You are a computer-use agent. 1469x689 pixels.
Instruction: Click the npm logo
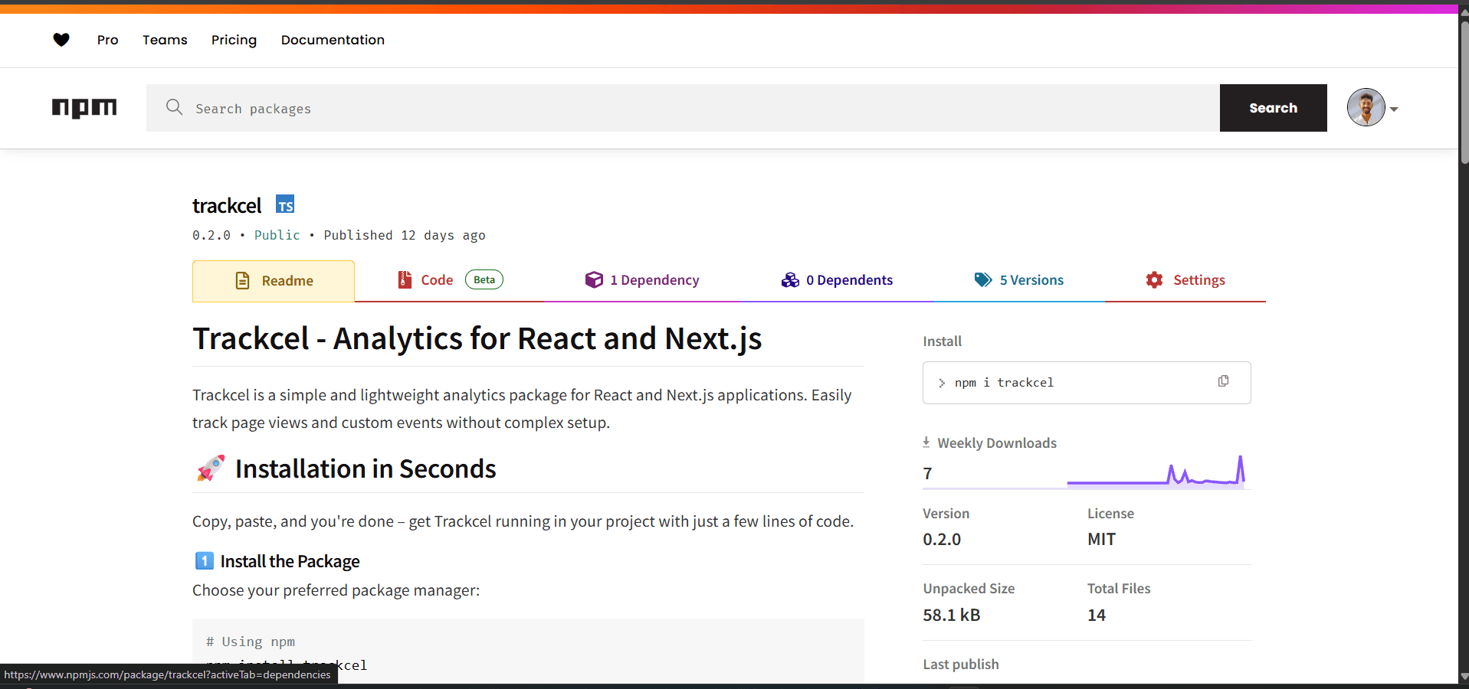click(x=84, y=108)
